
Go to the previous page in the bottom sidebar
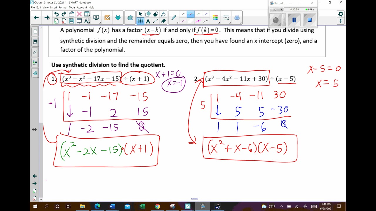(34, 176)
